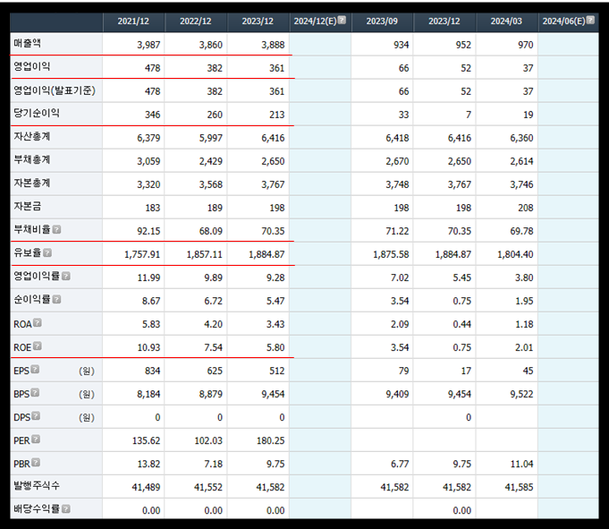Click the 영업이익률 value 11.99

(148, 277)
